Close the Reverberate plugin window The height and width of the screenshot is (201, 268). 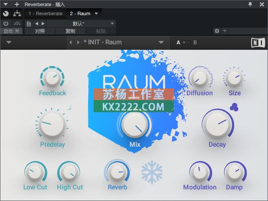click(262, 4)
